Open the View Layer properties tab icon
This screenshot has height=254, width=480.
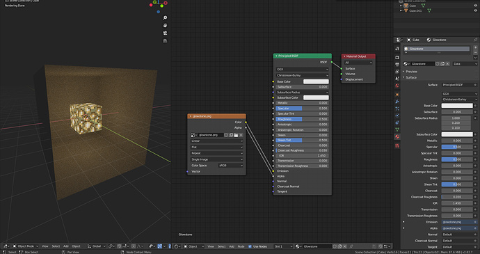[397, 72]
